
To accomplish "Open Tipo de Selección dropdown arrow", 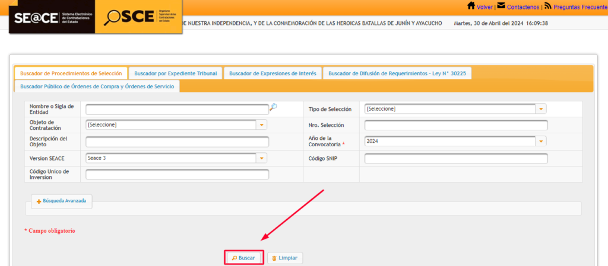I will tap(541, 109).
